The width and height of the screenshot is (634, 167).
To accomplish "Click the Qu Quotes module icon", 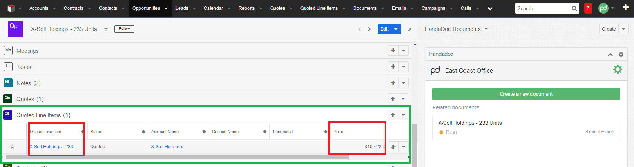I will click(8, 98).
